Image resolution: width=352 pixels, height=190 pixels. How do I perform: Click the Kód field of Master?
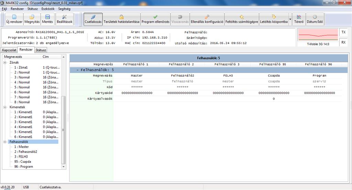click(x=137, y=87)
